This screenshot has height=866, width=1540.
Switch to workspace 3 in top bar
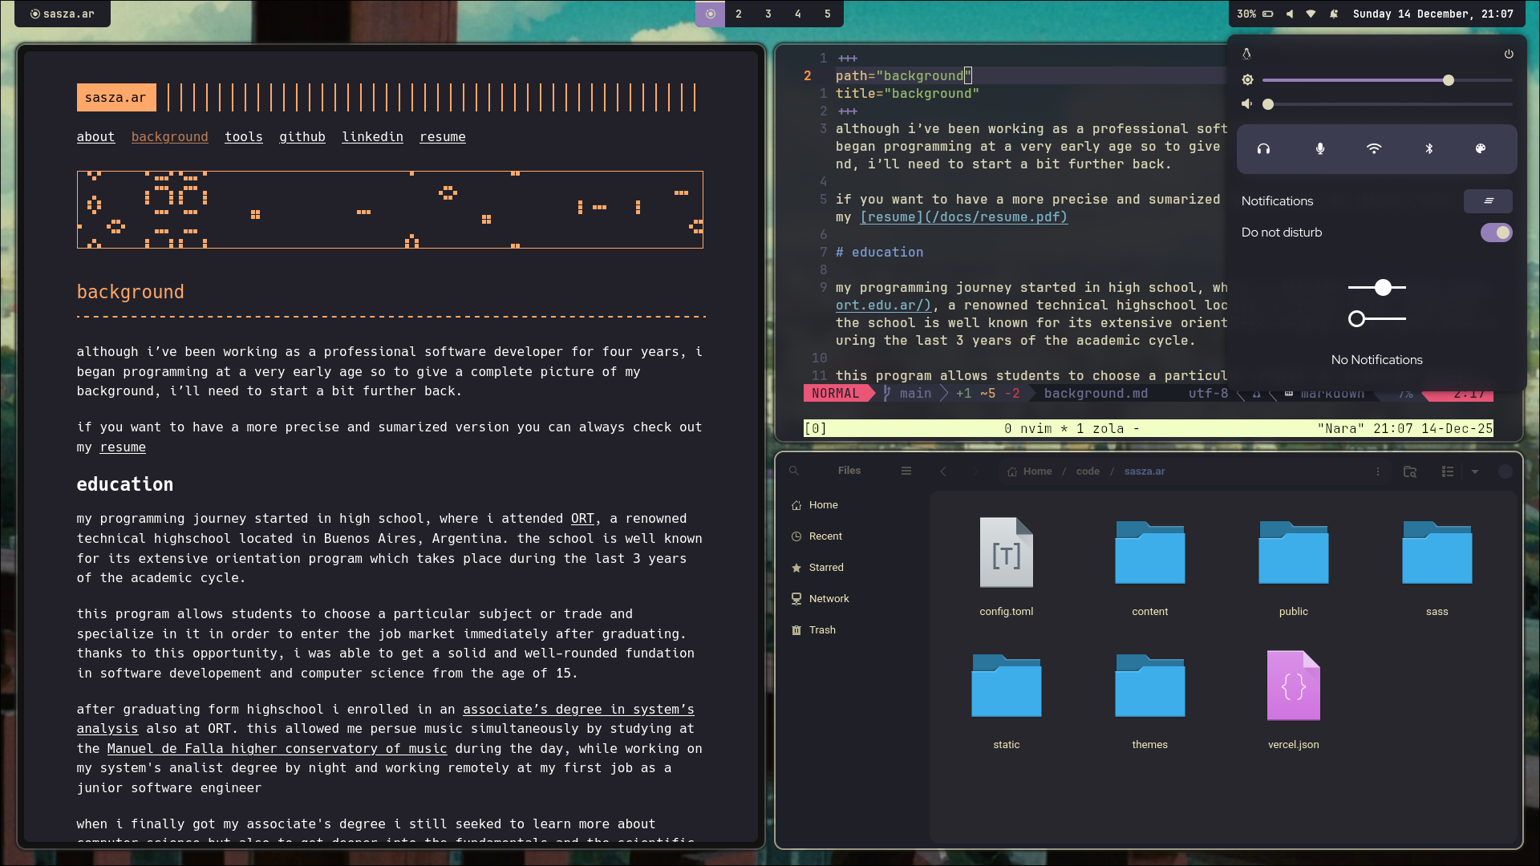click(768, 14)
